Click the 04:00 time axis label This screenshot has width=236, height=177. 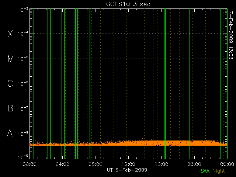[x=62, y=164]
